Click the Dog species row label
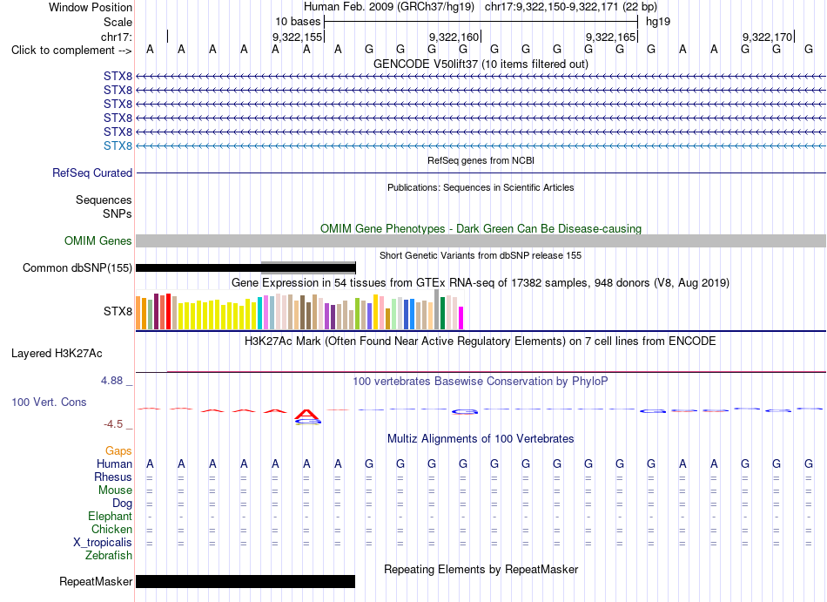Image resolution: width=827 pixels, height=602 pixels. pos(122,504)
